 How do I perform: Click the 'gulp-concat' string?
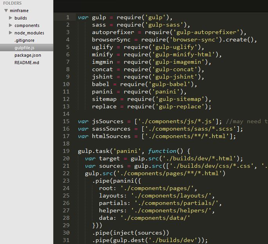tap(174, 69)
